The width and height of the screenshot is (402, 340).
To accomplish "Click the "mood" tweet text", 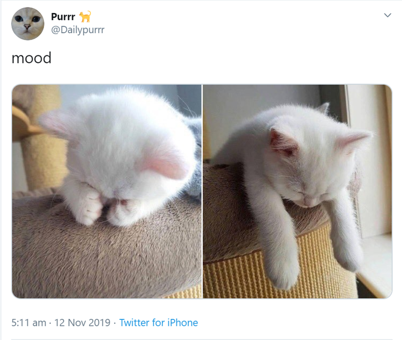I will pos(31,58).
